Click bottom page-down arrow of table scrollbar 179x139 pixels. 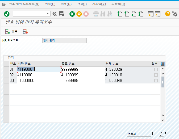pyautogui.click(x=163, y=120)
